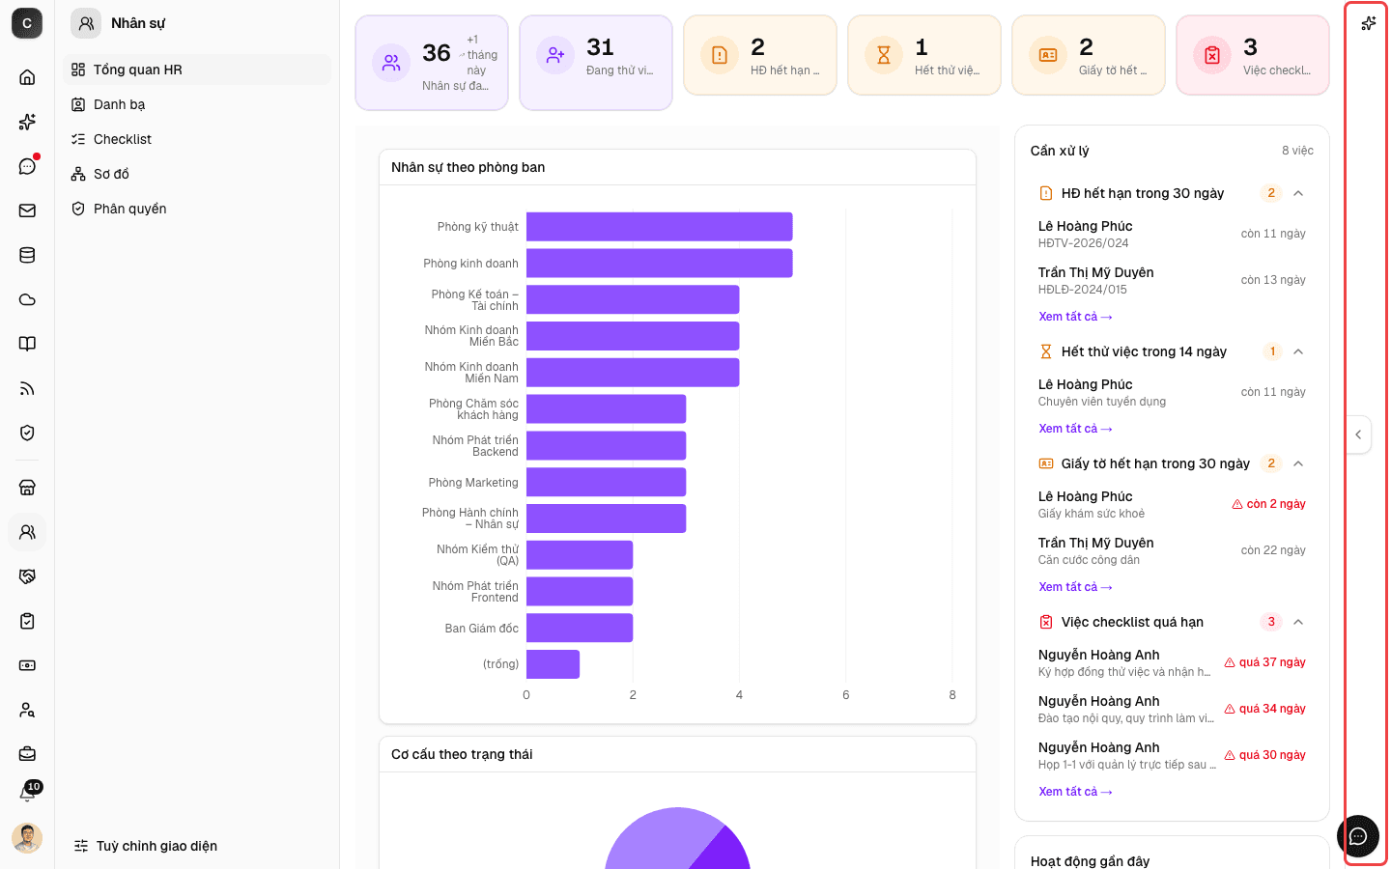
Task: Click Xem tất cả under HĐ hết hạn section
Action: (1075, 317)
